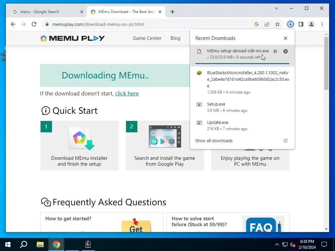This screenshot has width=335, height=251.
Task: Open network status tray icon
Action: click(285, 244)
